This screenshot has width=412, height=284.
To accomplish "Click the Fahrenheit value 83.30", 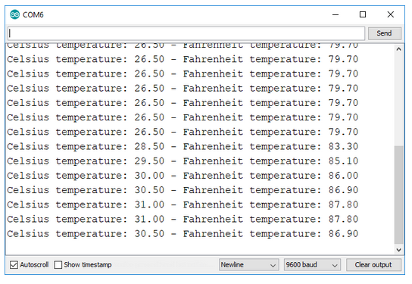I will point(343,146).
